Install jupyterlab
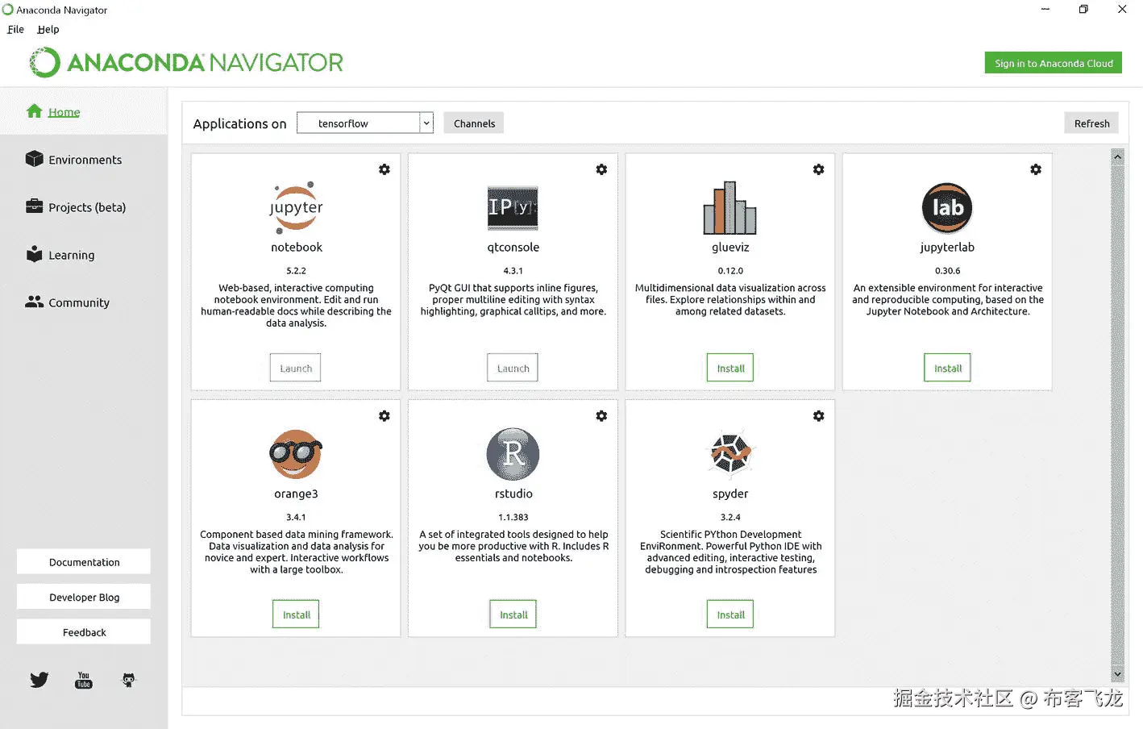Screen dimensions: 1143x729 [947, 368]
